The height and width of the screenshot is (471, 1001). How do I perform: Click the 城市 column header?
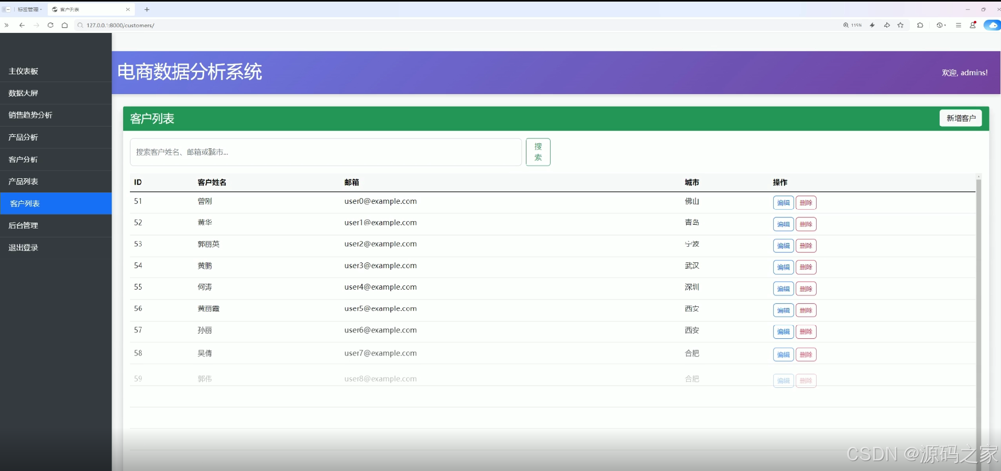(x=692, y=182)
